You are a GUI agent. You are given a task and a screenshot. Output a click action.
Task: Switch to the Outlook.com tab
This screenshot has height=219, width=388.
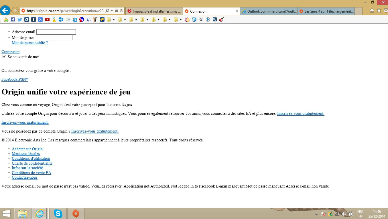[269, 11]
